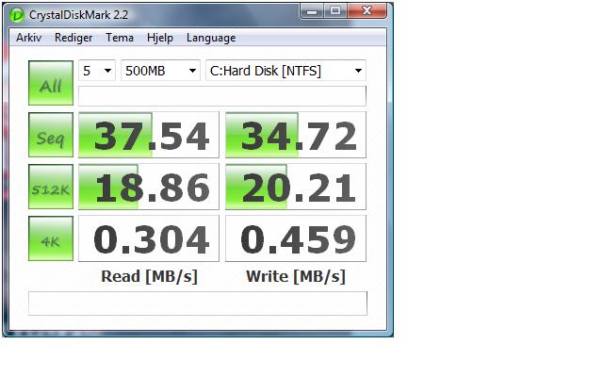
Task: Click the Write [MB/s] column label
Action: [x=296, y=276]
